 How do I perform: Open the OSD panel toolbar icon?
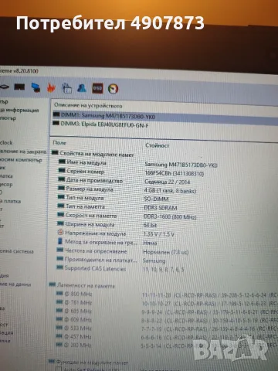97,88
